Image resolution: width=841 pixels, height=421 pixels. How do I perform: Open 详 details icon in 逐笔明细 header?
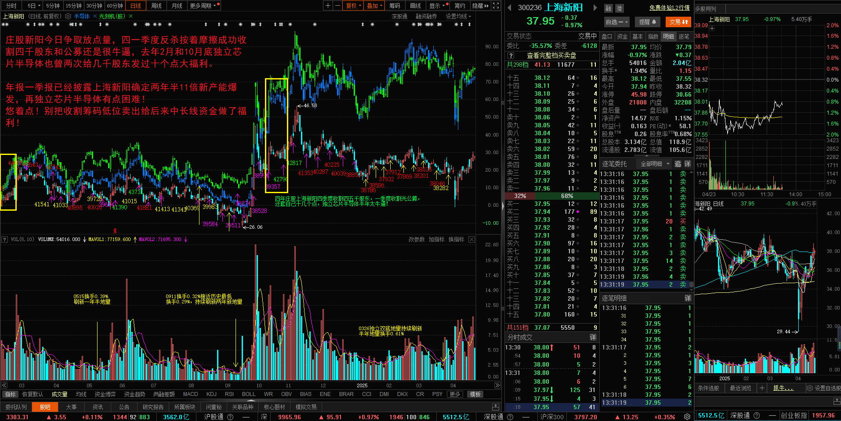(688, 298)
